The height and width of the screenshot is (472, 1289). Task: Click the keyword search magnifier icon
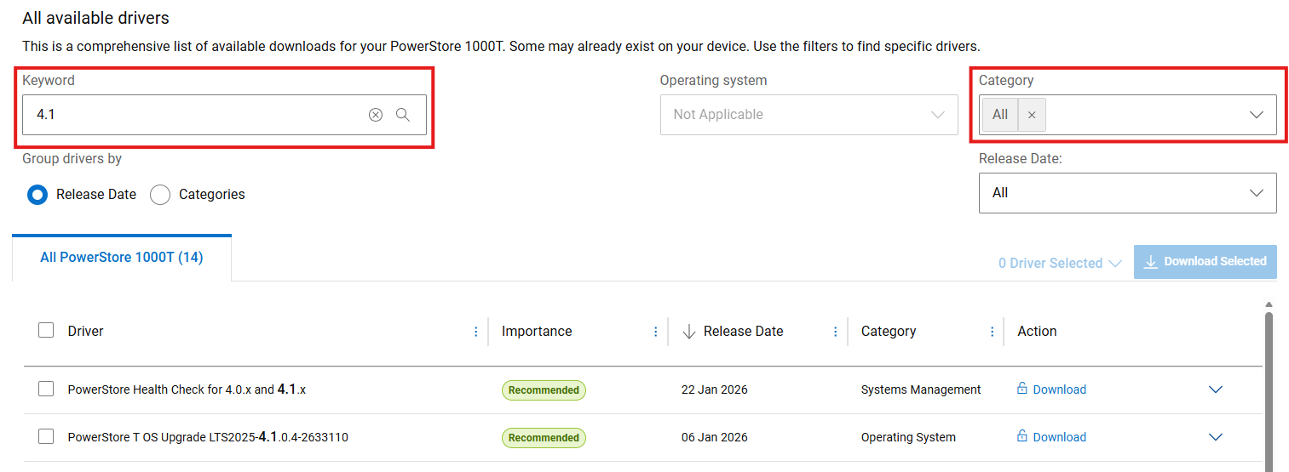pyautogui.click(x=403, y=115)
